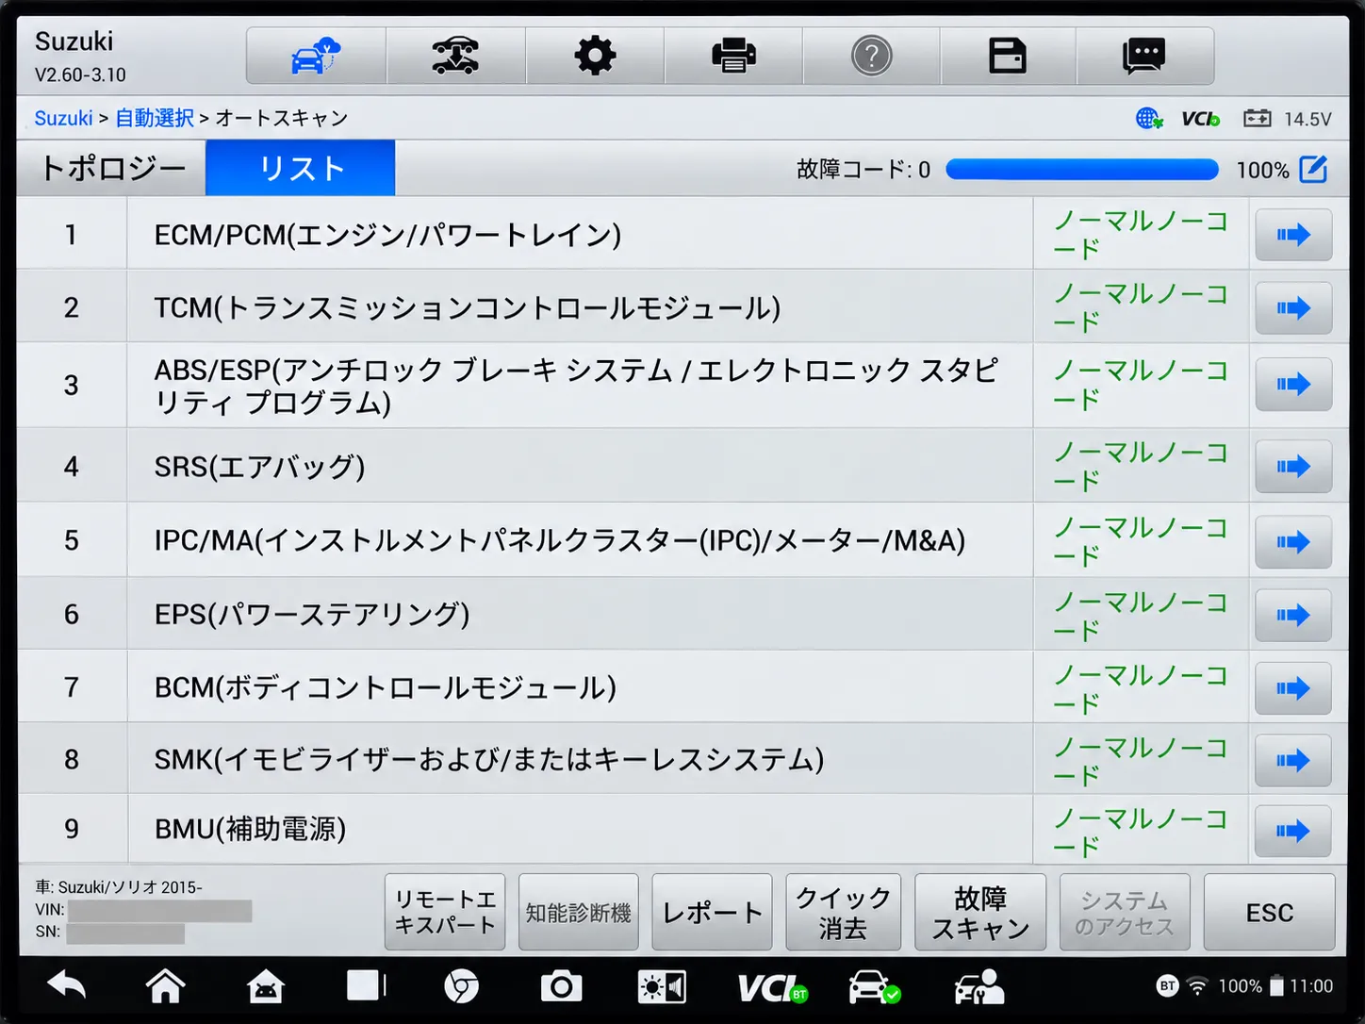Open ECM/PCM module with arrow button
Screen dimensions: 1365x1024
pos(1293,235)
